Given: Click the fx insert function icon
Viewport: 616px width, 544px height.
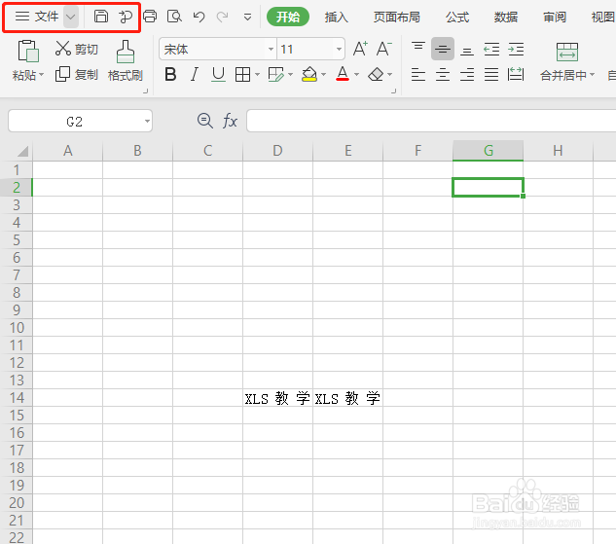Looking at the screenshot, I should pyautogui.click(x=230, y=121).
